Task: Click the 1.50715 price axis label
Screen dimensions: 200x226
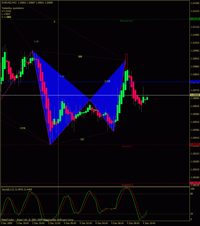Action: click(195, 90)
